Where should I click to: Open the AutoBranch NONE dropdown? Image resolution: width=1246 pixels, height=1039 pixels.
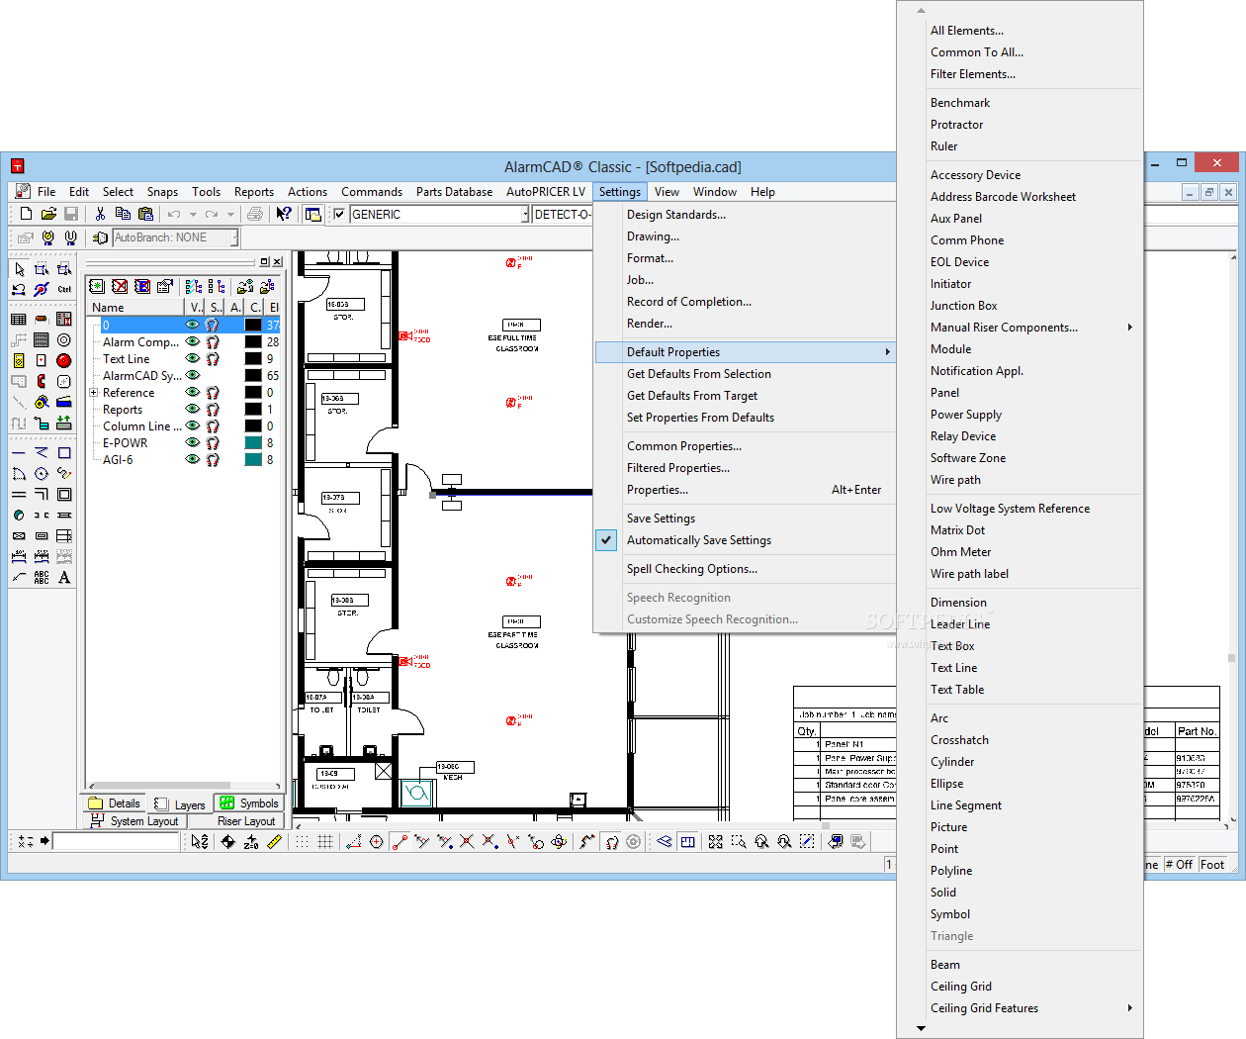pos(234,237)
